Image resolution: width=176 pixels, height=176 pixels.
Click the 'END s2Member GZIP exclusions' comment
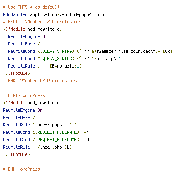40,81
